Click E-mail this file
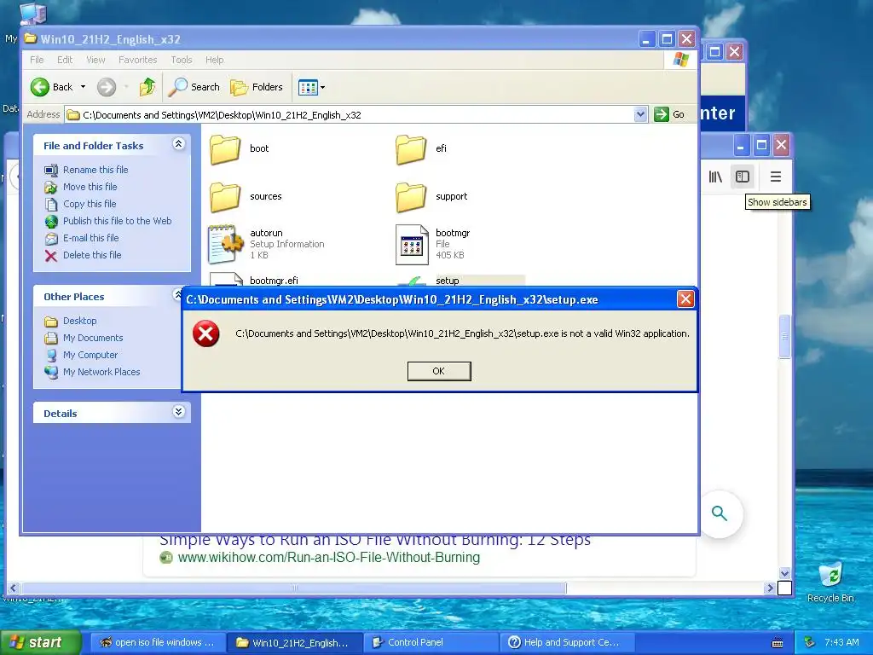 (x=90, y=238)
